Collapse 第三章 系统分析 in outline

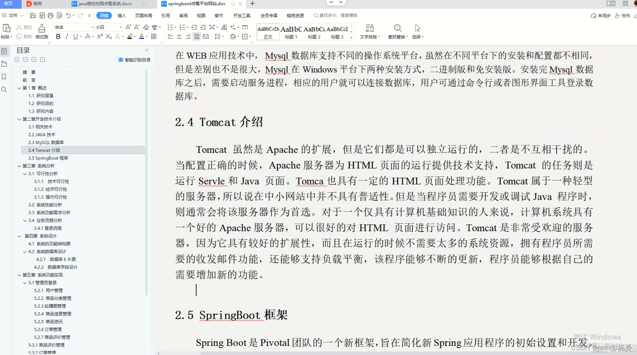(19, 166)
